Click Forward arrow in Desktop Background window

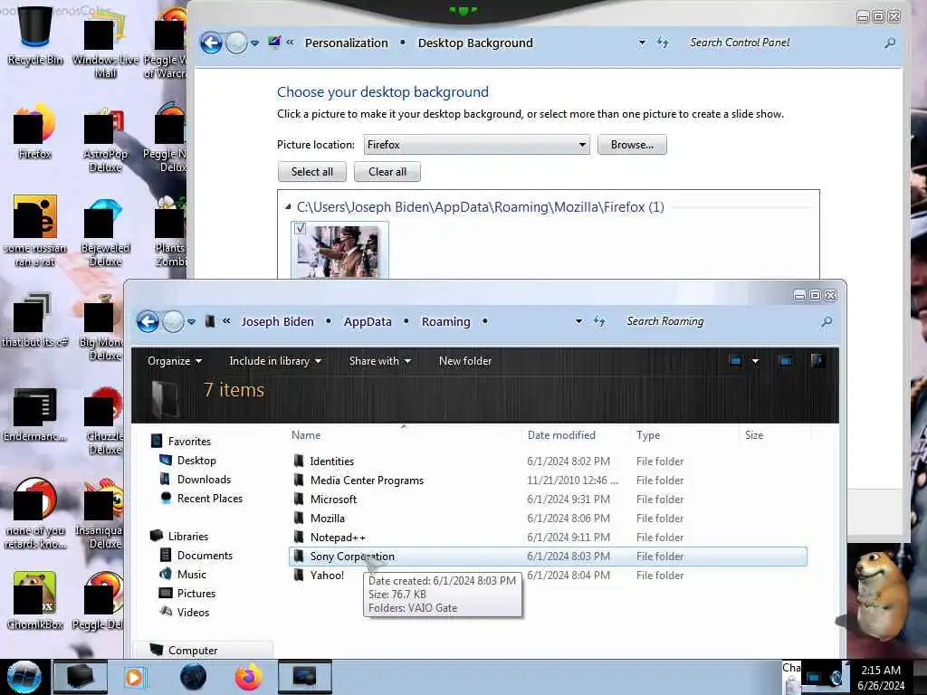point(236,43)
